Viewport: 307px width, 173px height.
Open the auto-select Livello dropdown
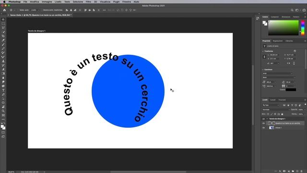coord(35,10)
